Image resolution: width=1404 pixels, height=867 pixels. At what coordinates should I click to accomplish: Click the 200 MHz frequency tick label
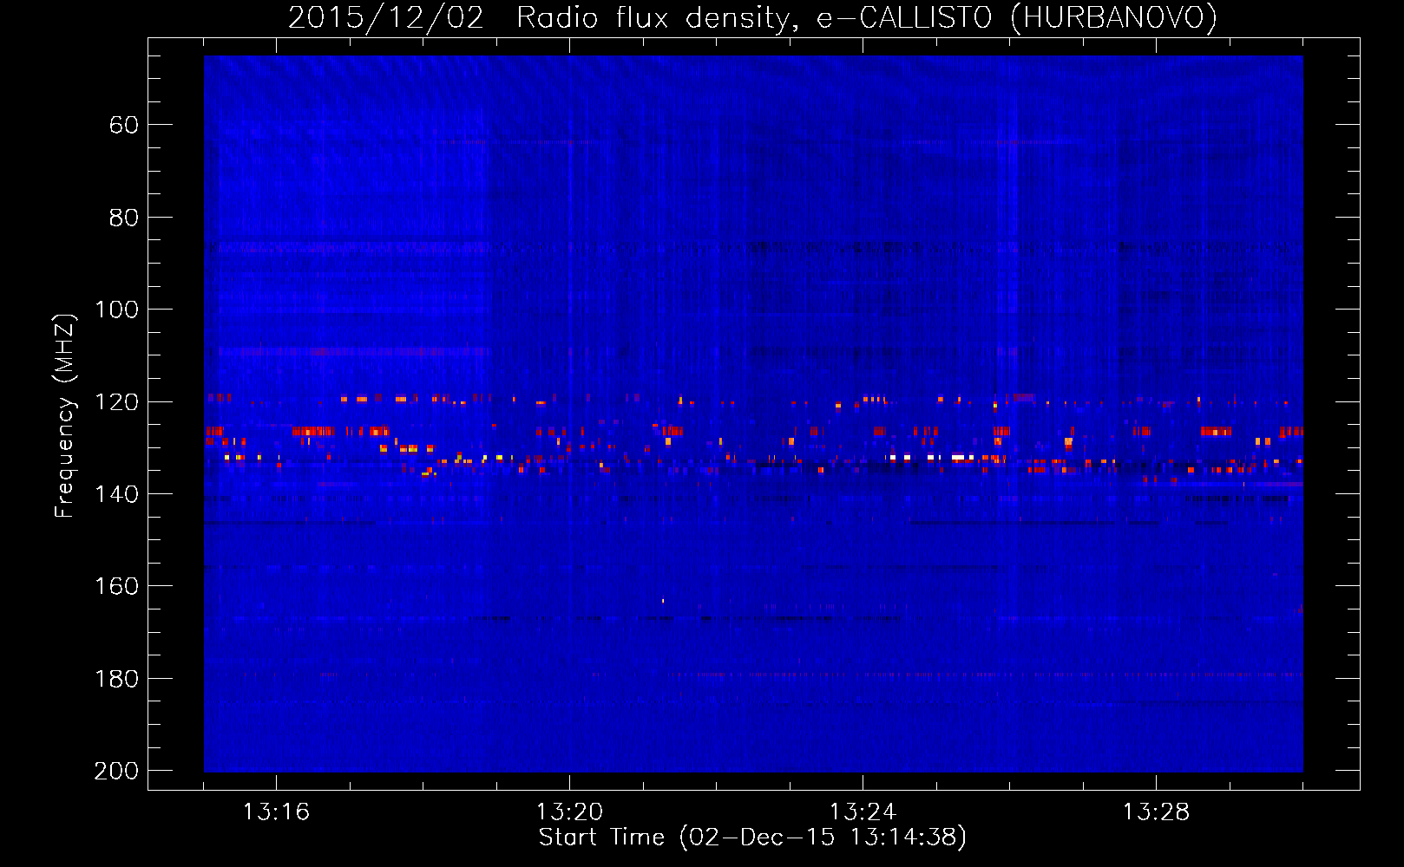pos(116,771)
